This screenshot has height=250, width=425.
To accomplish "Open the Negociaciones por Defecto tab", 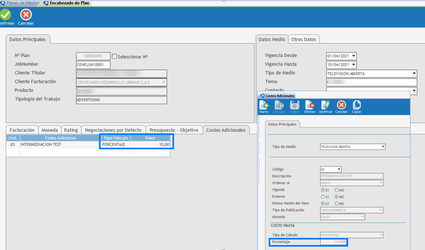I will click(x=113, y=130).
